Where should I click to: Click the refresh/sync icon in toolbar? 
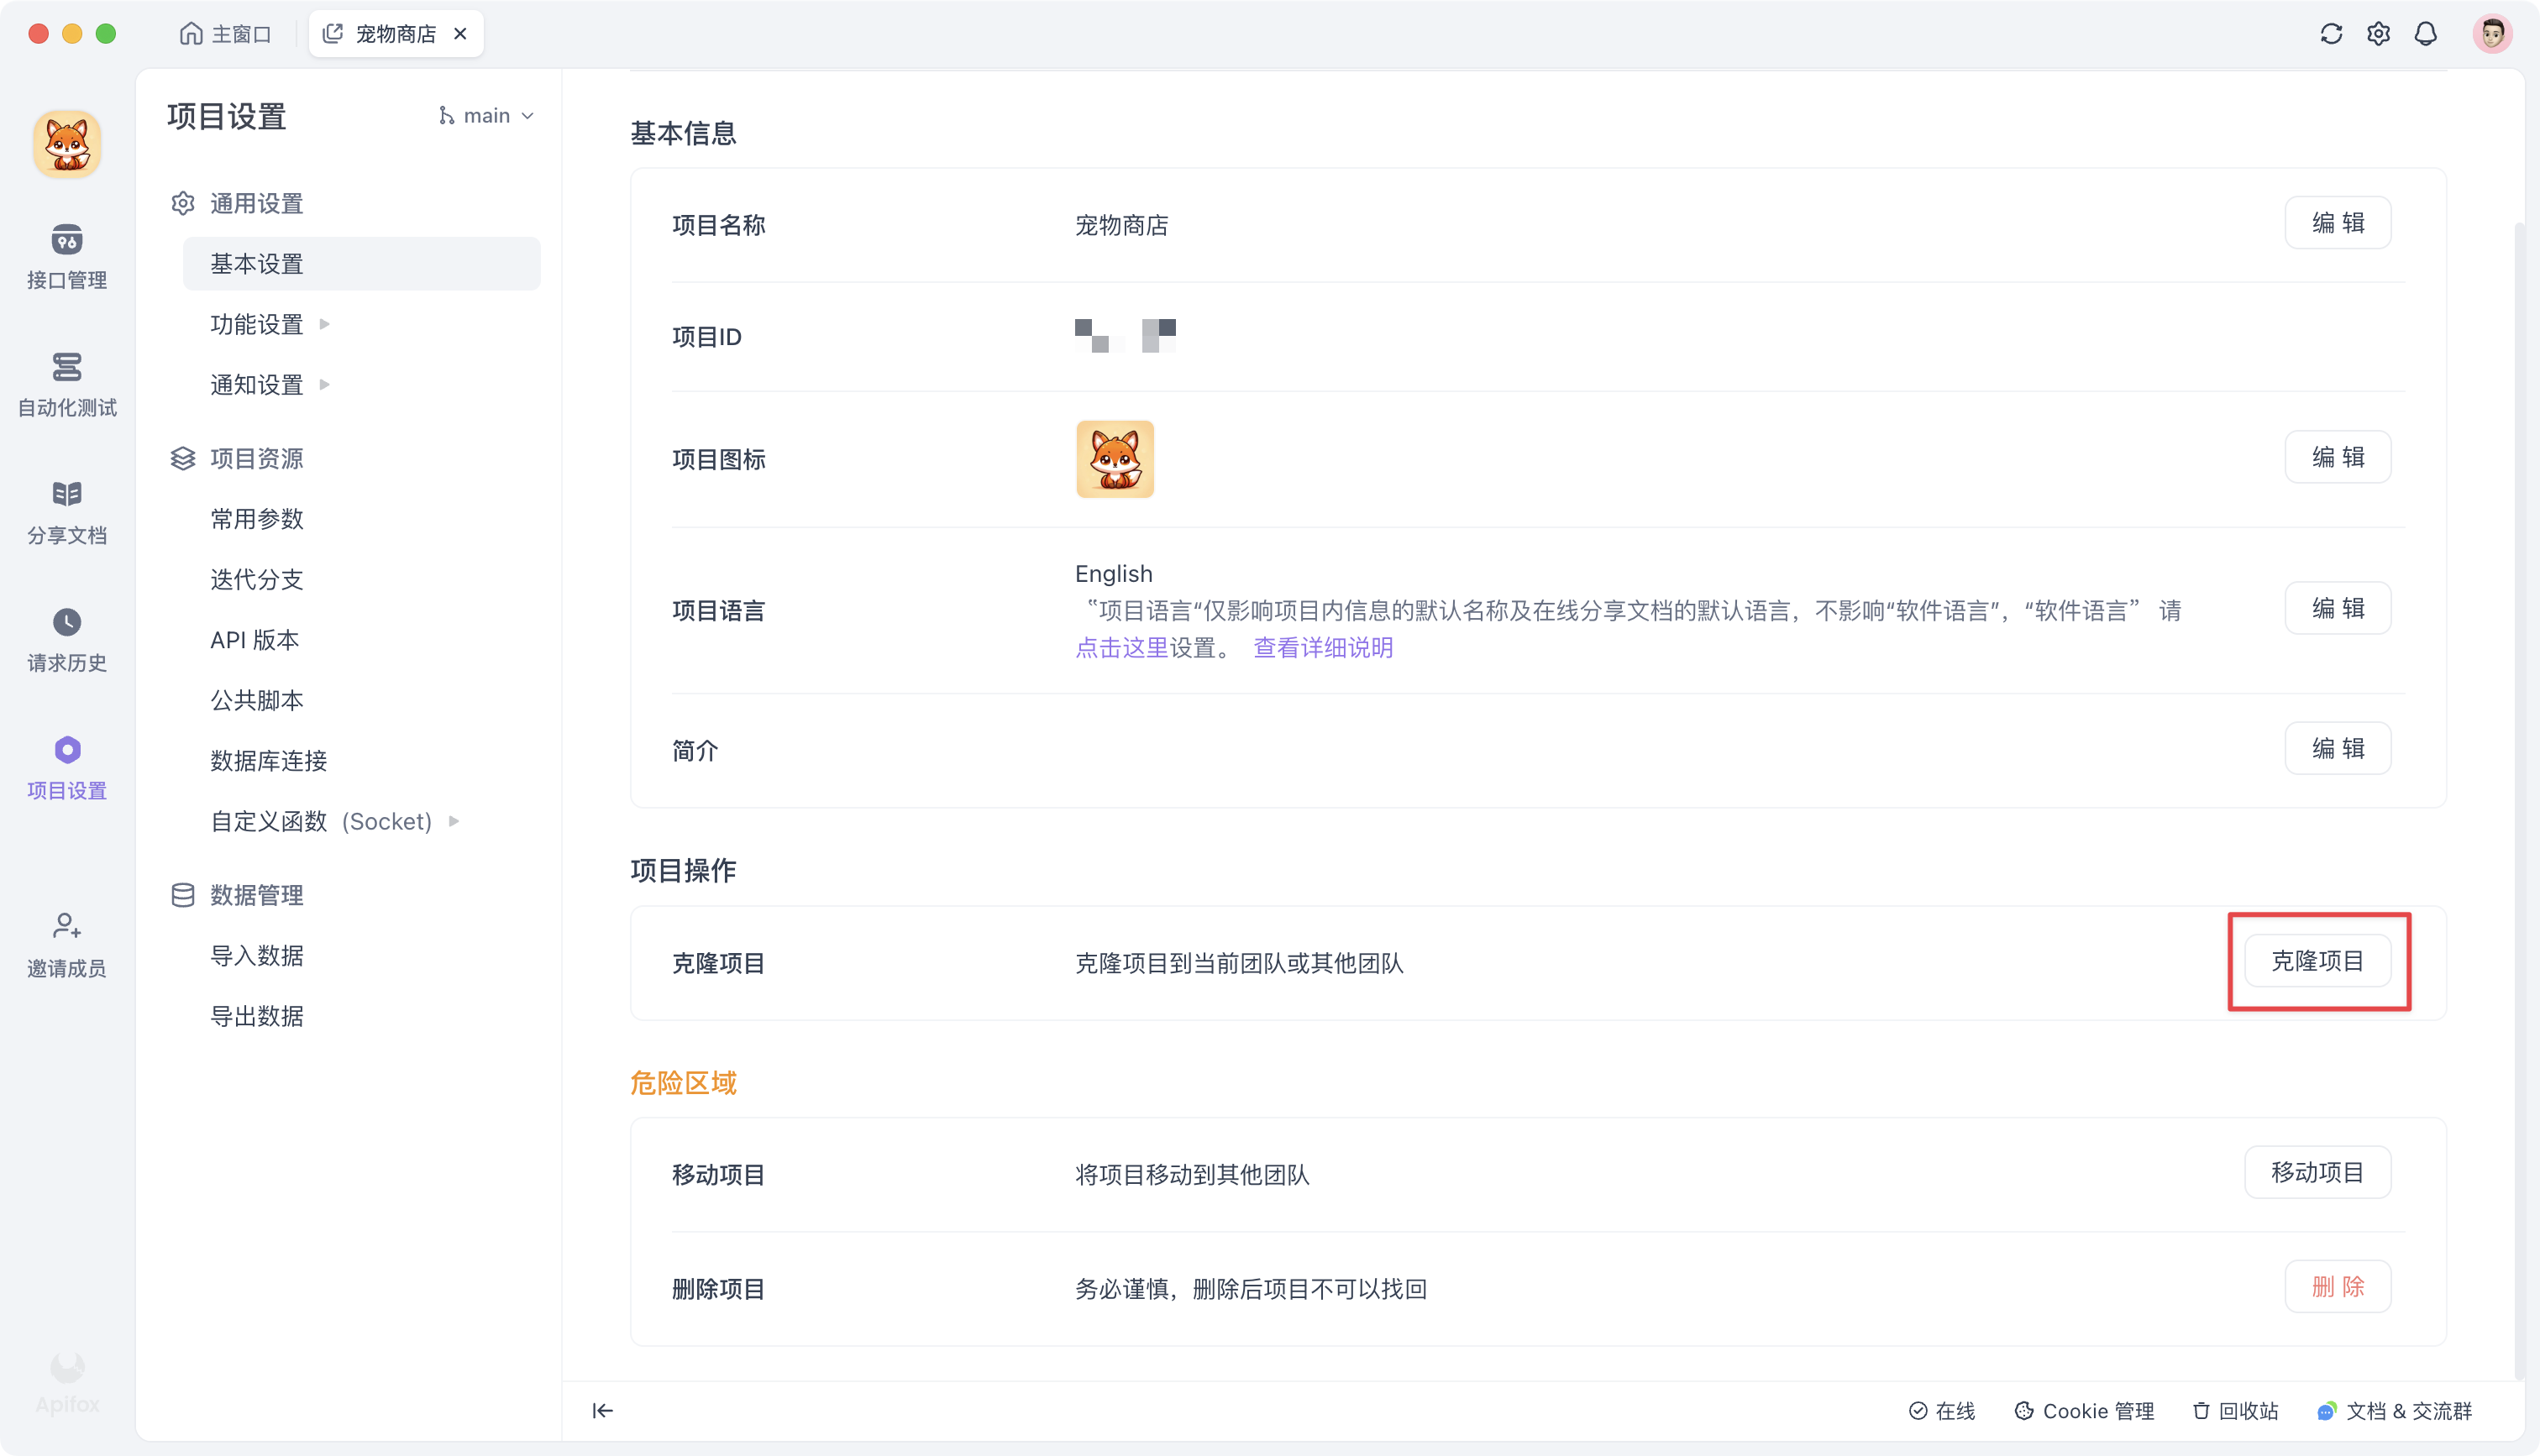2331,33
